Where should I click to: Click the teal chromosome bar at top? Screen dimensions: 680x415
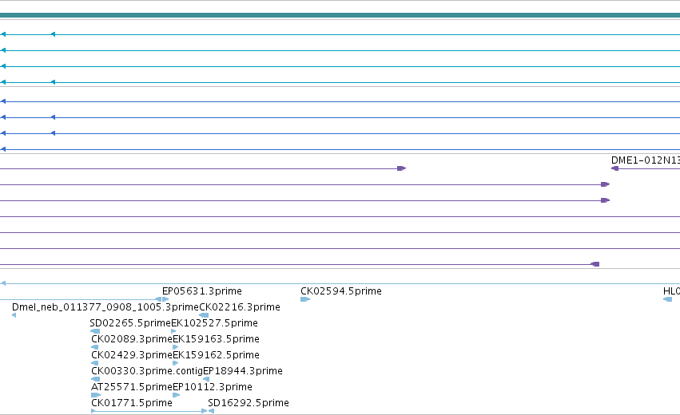pos(340,15)
